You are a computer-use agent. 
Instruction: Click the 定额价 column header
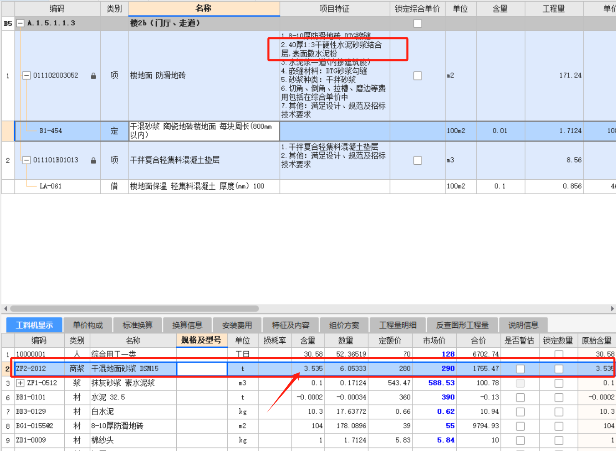point(390,341)
